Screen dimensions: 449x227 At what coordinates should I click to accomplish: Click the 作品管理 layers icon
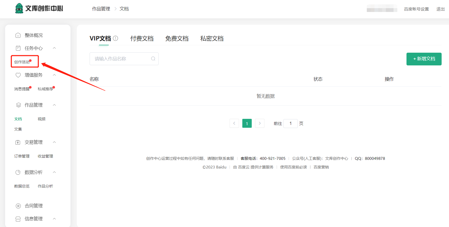click(x=18, y=105)
